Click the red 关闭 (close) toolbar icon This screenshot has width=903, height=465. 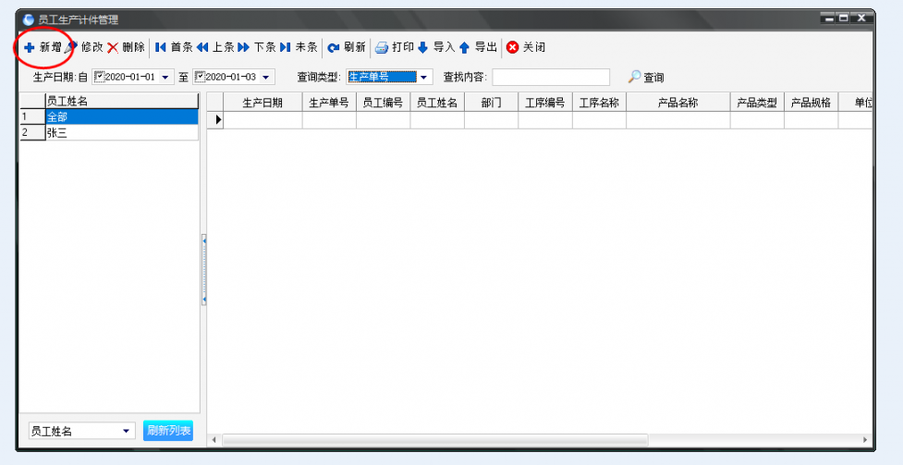click(x=512, y=48)
